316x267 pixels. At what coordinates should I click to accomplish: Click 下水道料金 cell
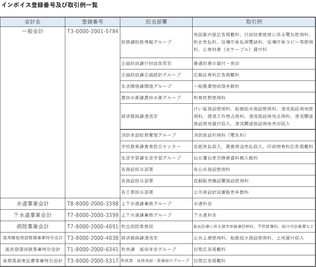254,215
